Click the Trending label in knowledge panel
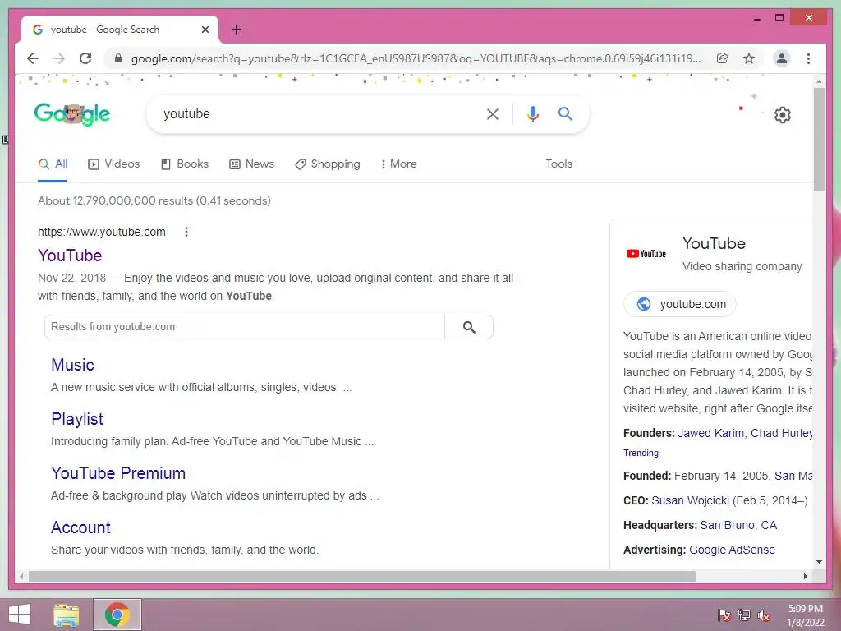This screenshot has width=841, height=631. pos(641,453)
